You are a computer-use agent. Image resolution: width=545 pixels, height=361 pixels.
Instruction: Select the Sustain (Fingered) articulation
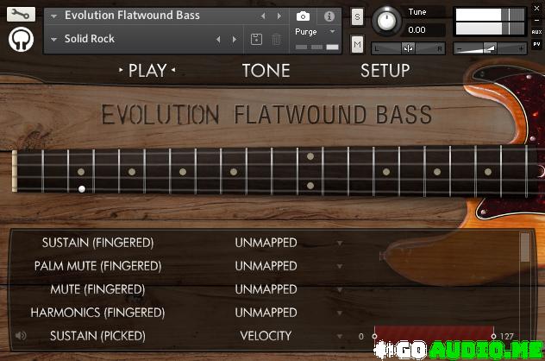[97, 243]
